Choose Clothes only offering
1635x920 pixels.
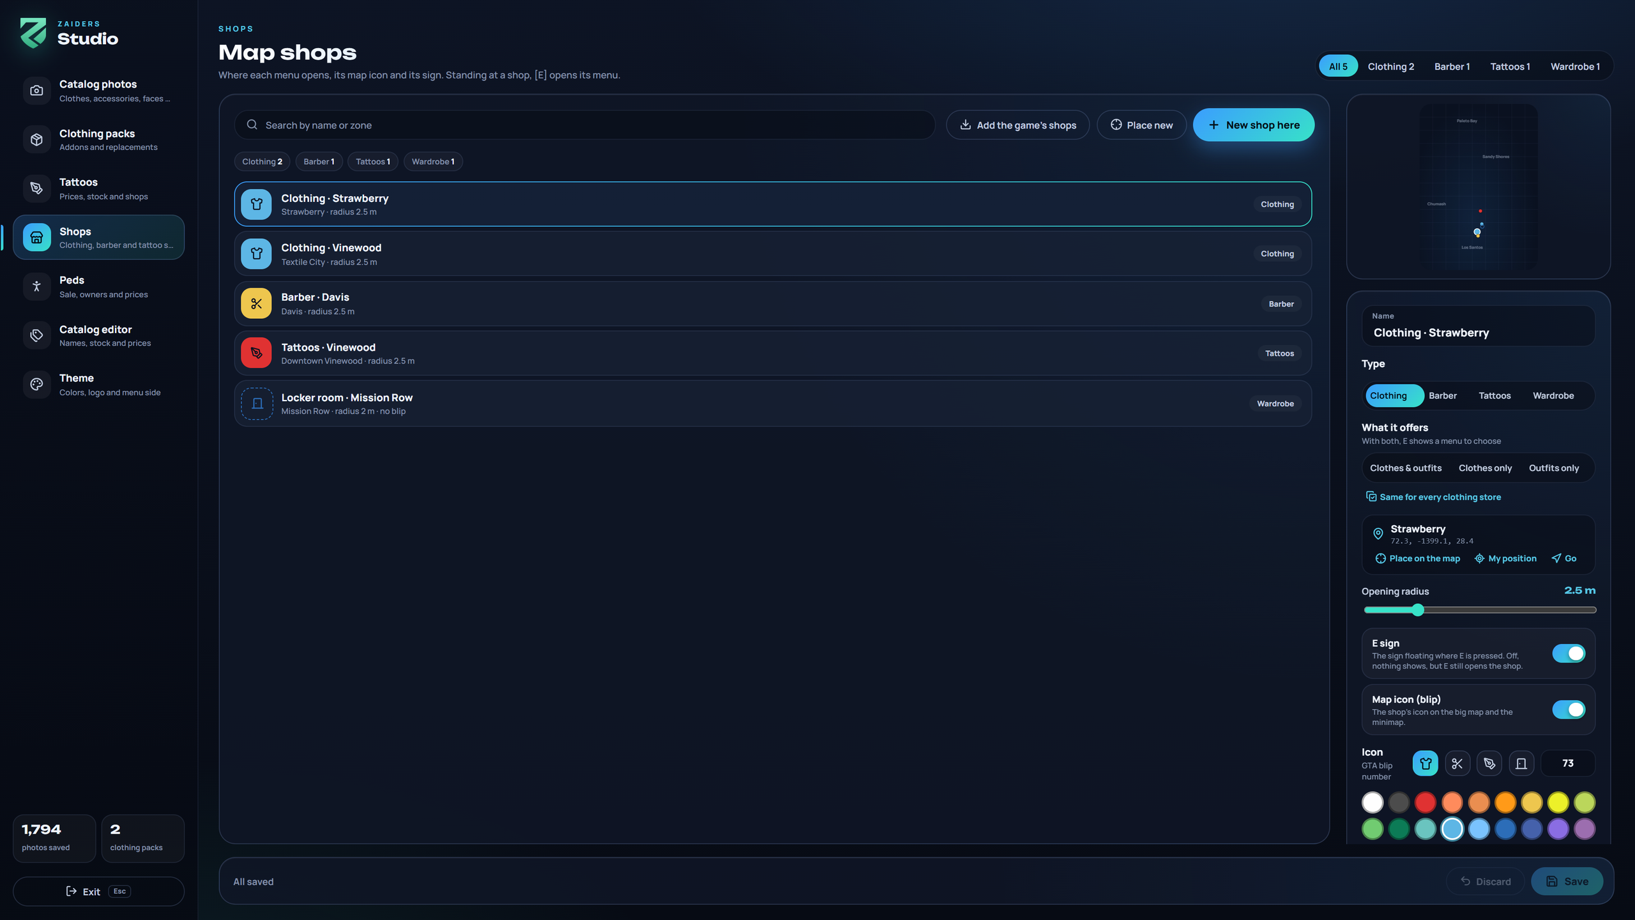pos(1485,468)
